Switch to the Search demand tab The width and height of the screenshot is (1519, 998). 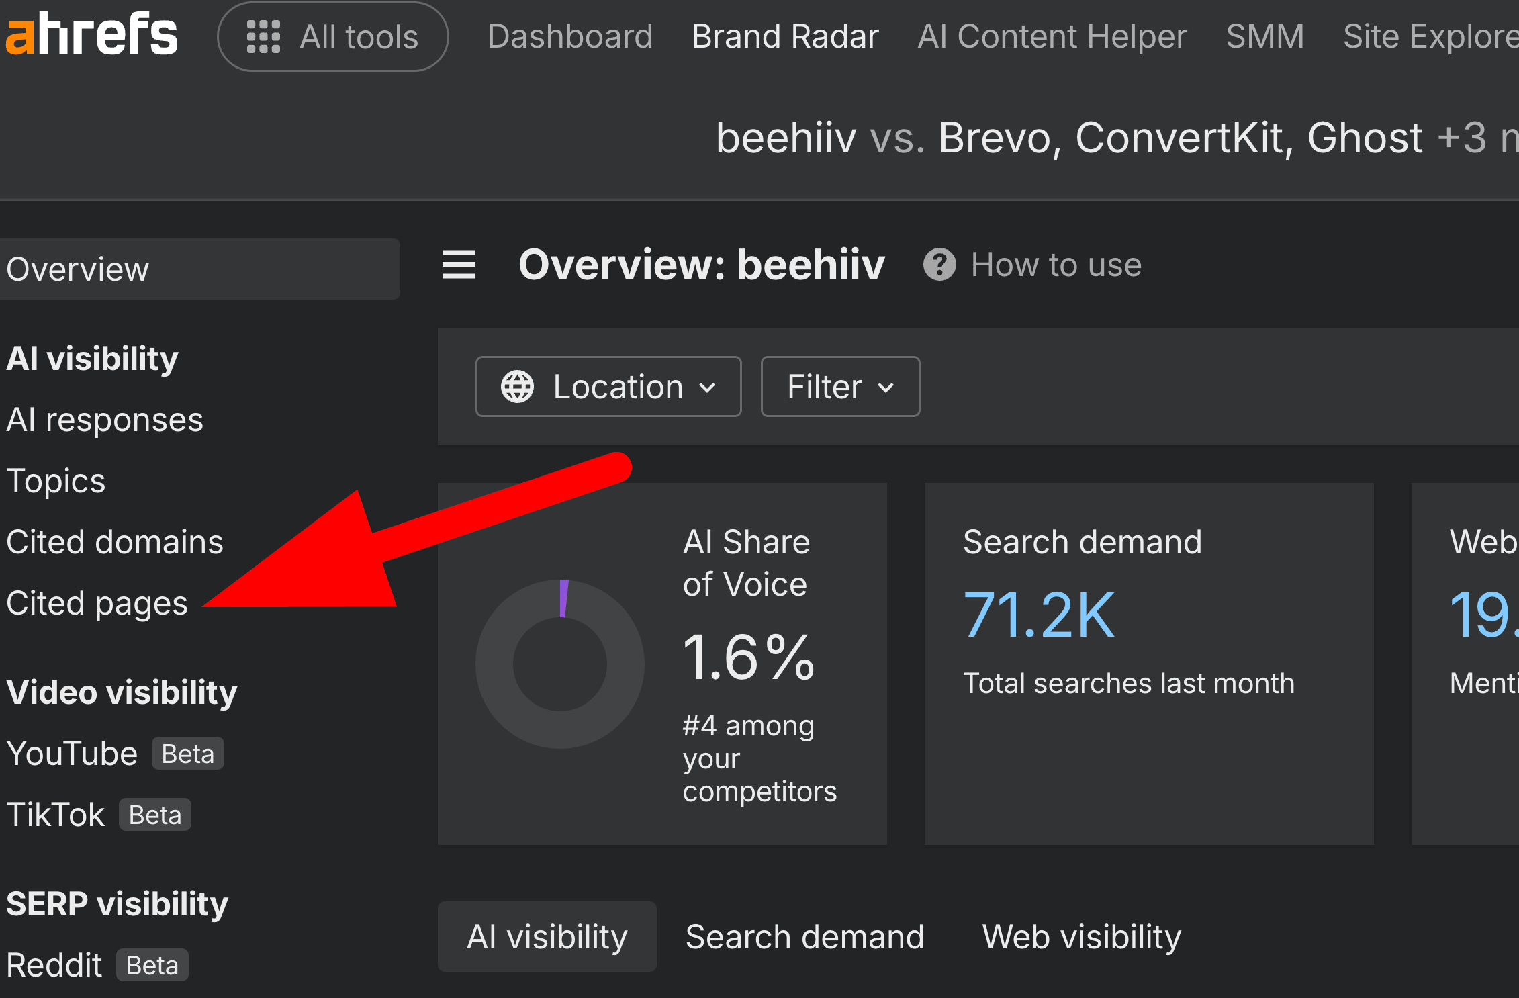(x=804, y=937)
